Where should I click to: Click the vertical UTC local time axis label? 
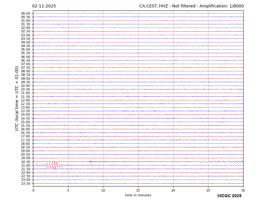[x=17, y=98]
